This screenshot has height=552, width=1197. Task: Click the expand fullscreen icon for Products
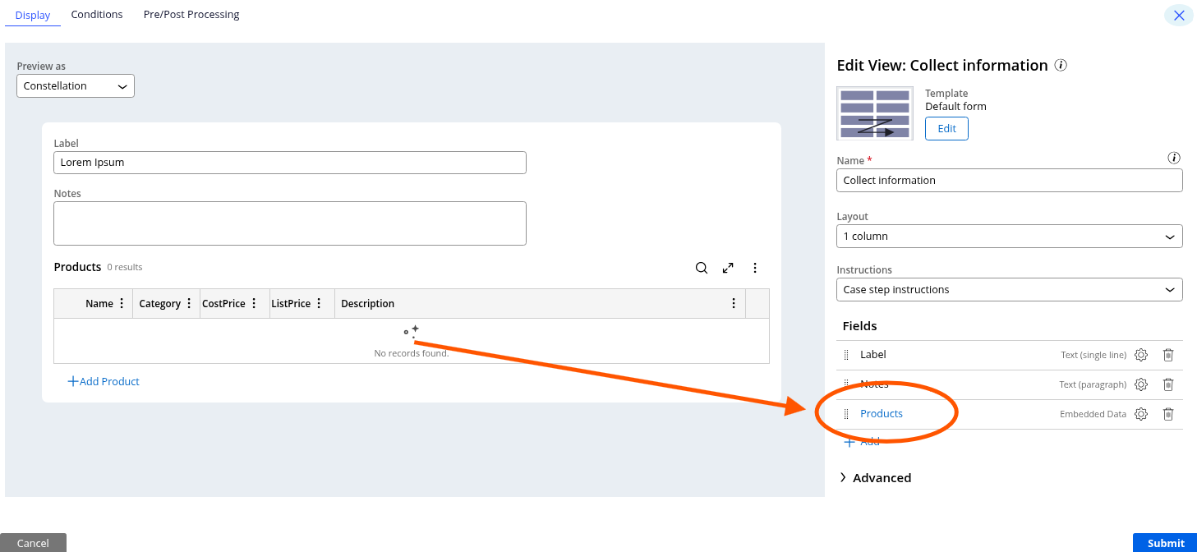728,268
